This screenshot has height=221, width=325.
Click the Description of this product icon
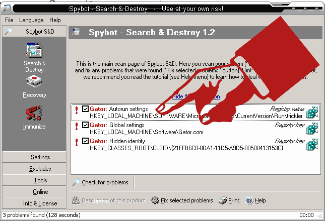click(x=76, y=200)
